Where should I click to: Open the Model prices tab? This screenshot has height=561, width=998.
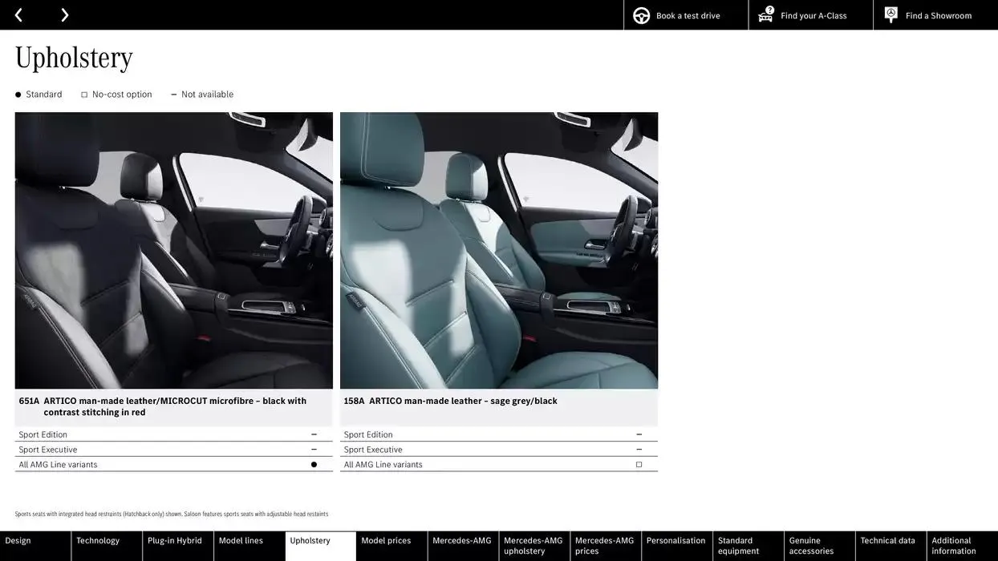392,546
